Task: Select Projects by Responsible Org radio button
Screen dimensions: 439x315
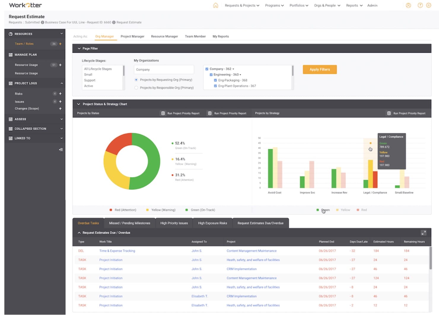Action: coord(136,88)
